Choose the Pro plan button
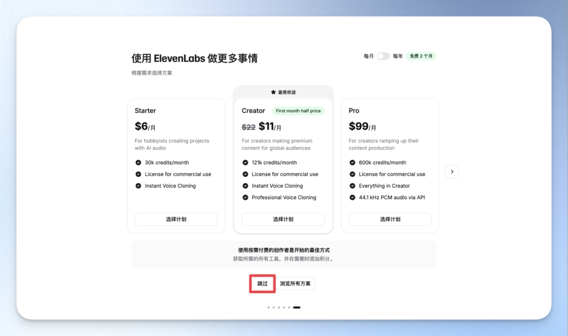This screenshot has width=568, height=336. pos(390,219)
